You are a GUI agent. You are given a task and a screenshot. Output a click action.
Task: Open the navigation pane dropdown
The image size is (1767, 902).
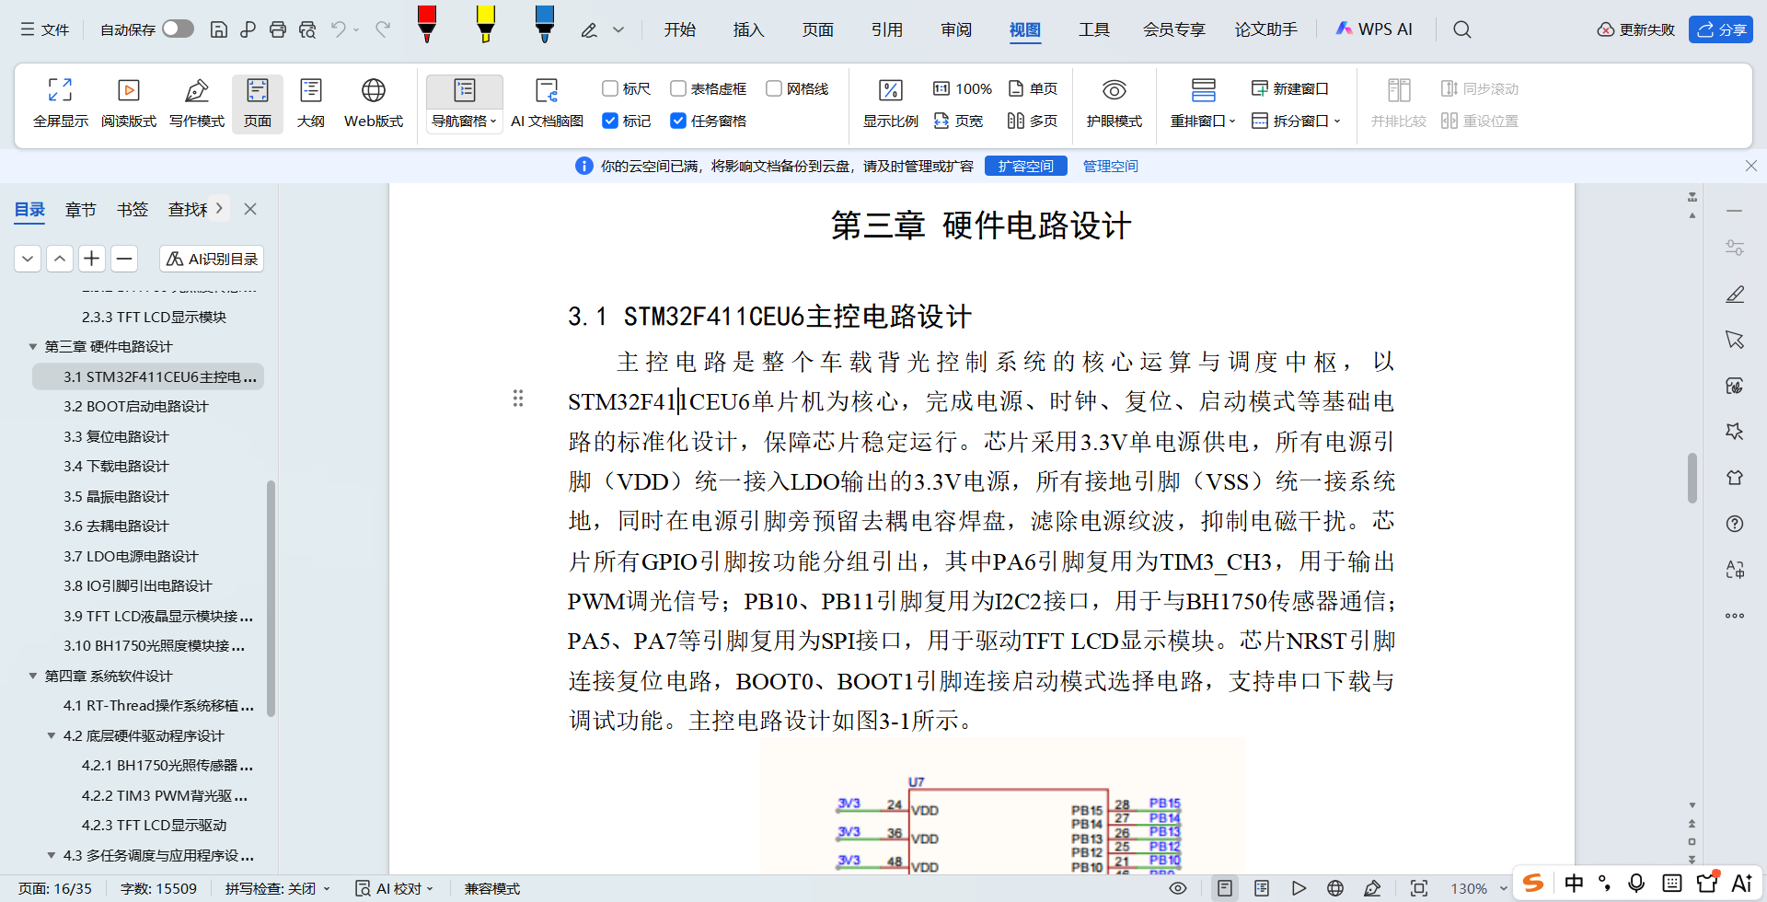465,121
